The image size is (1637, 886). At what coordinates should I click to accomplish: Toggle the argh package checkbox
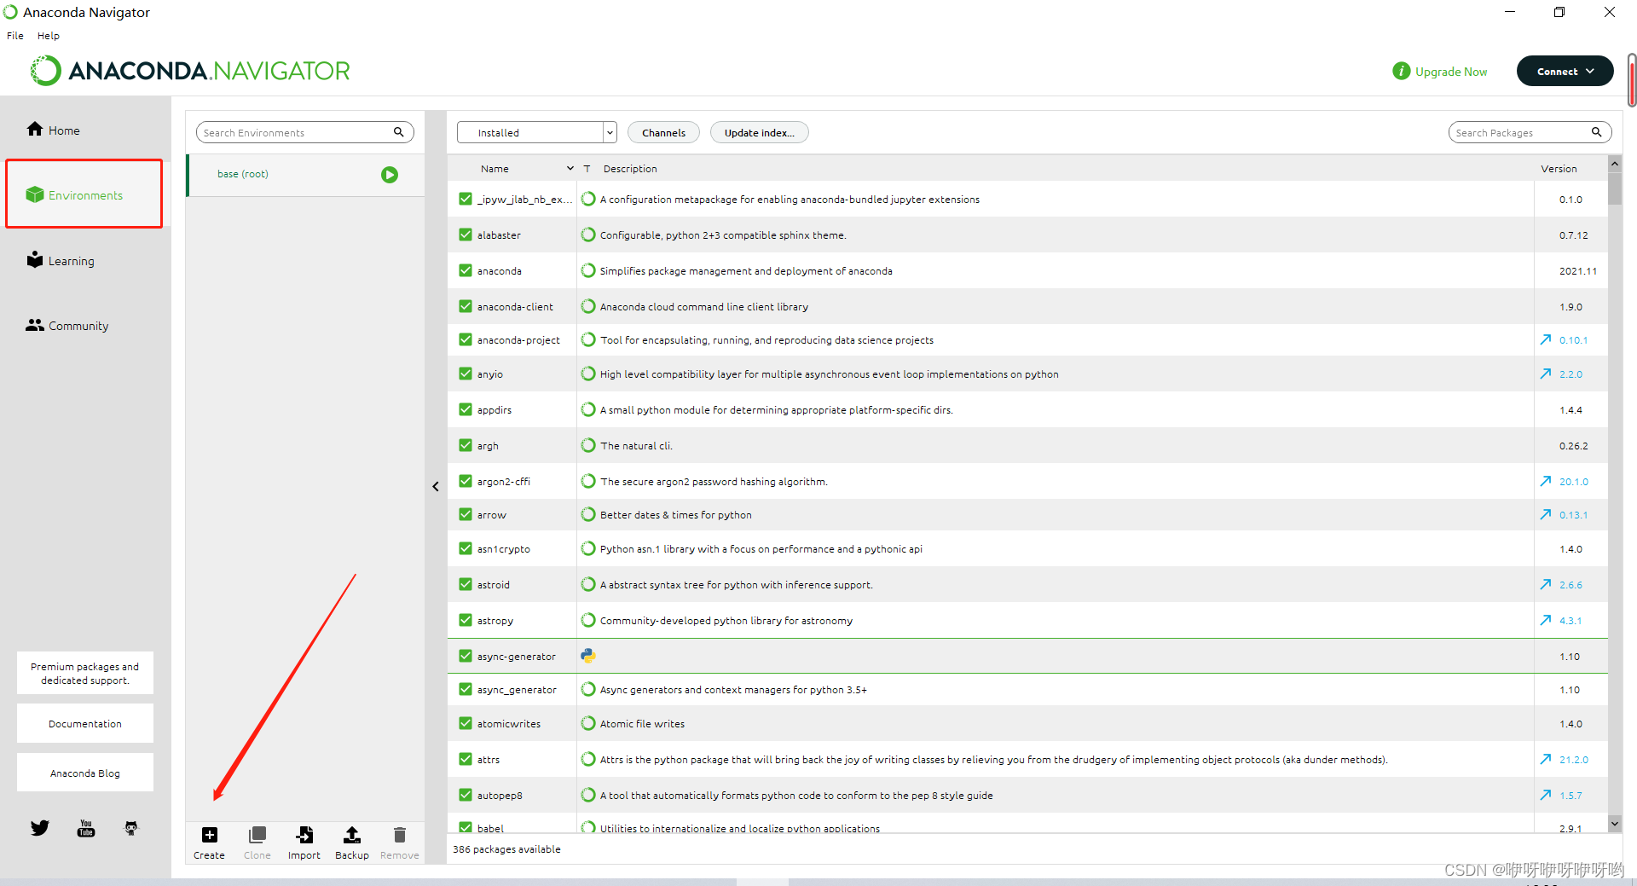466,445
